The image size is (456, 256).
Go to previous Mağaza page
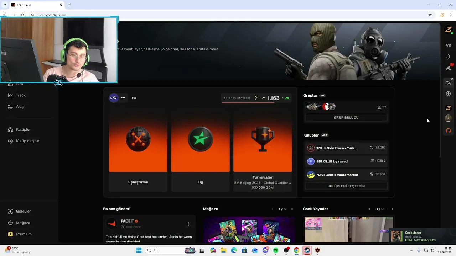point(273,209)
